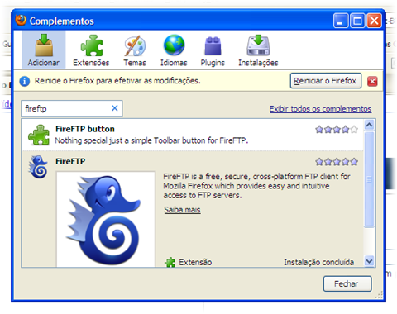
Task: Click the green puzzle icon of FireFTP button
Action: tap(39, 135)
